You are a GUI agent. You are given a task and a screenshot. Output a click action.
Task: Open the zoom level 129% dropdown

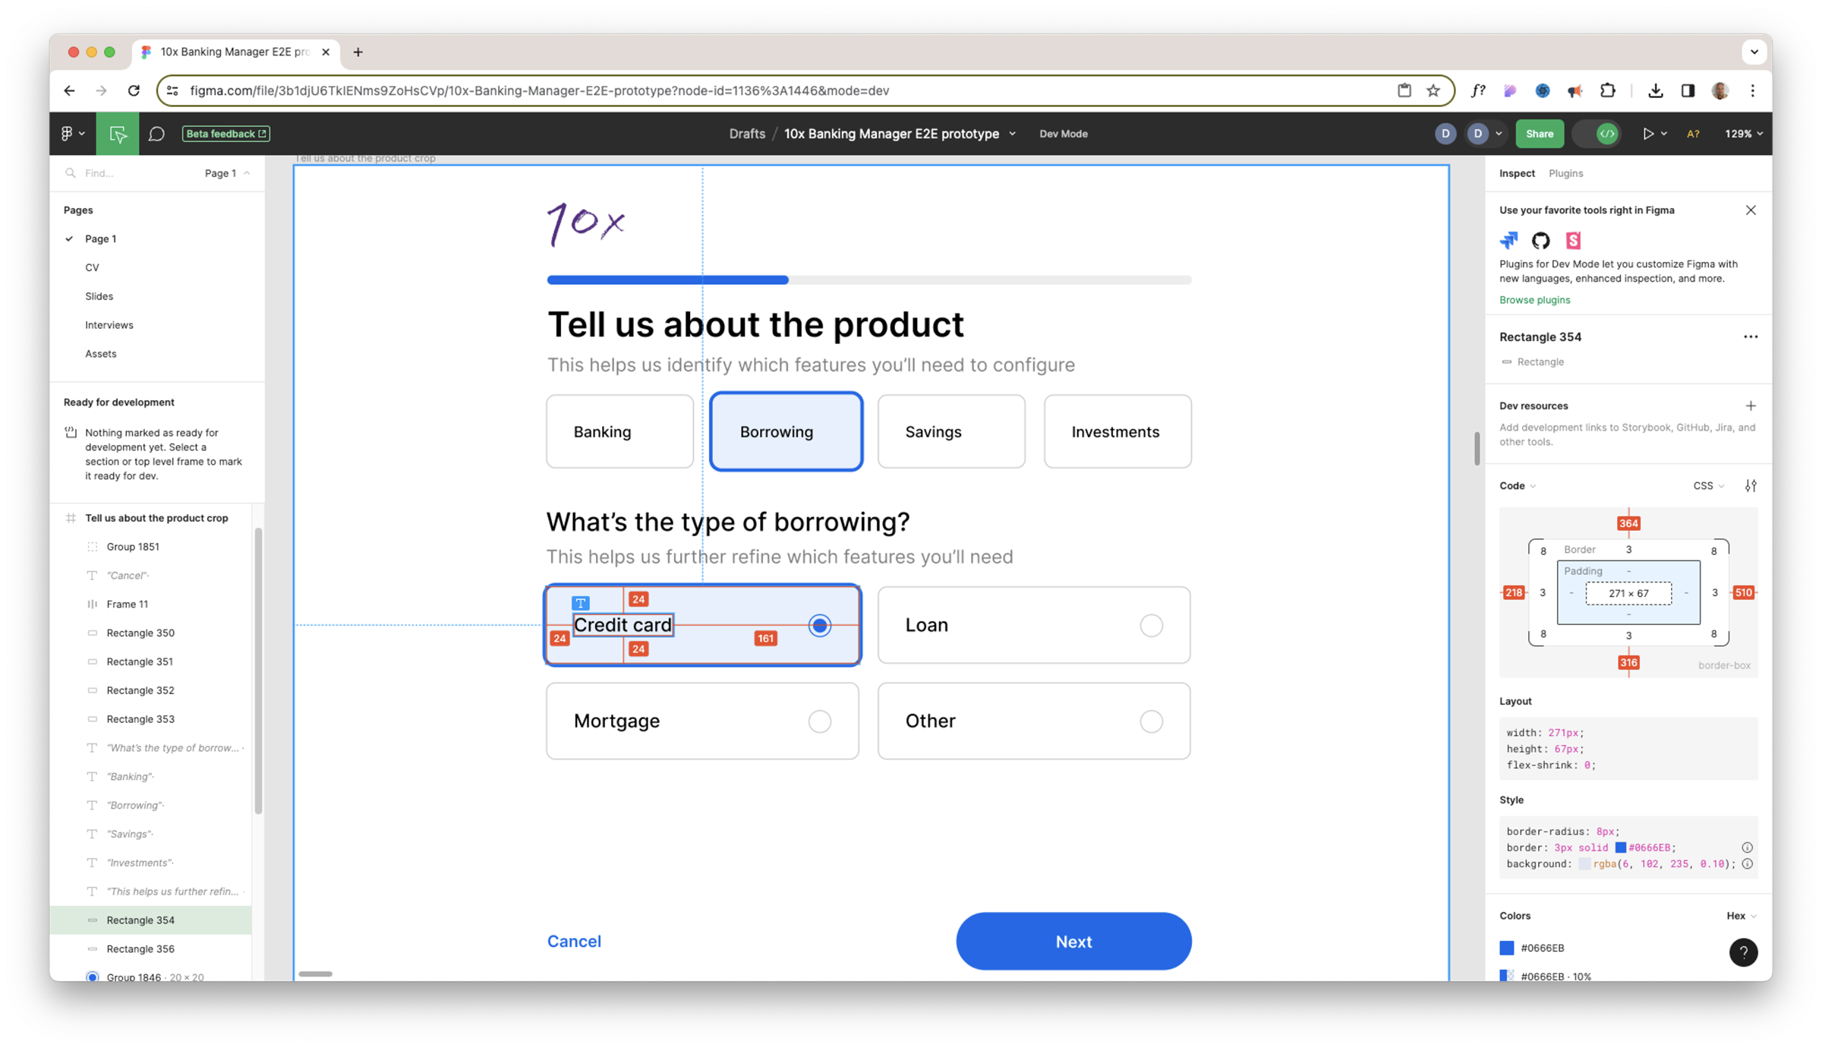[x=1743, y=134]
